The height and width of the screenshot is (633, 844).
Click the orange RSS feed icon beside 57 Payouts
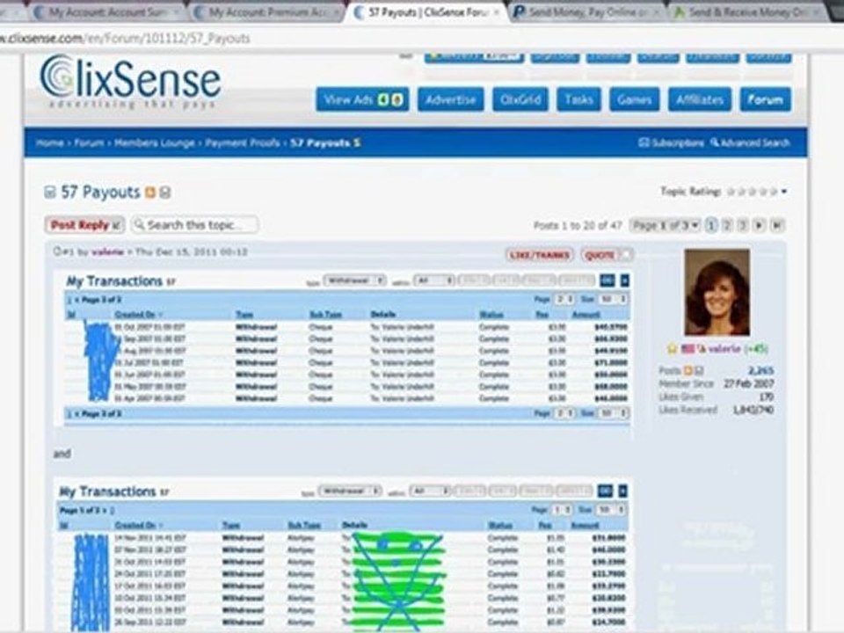coord(150,193)
